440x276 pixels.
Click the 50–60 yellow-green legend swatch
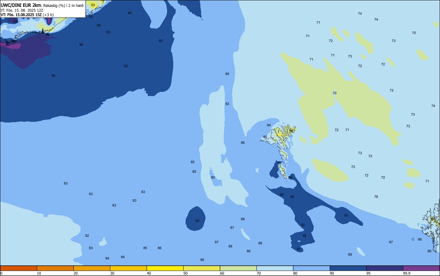point(201,268)
